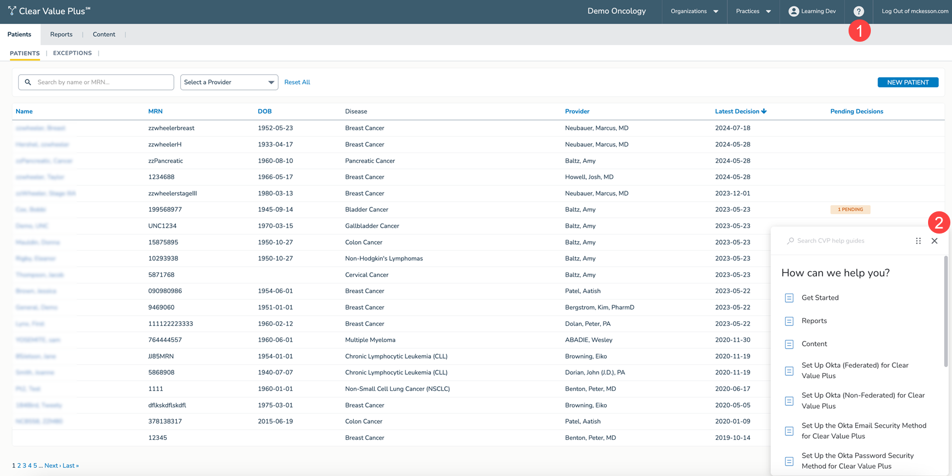Image resolution: width=952 pixels, height=476 pixels.
Task: Expand the Practices dropdown menu
Action: 753,11
